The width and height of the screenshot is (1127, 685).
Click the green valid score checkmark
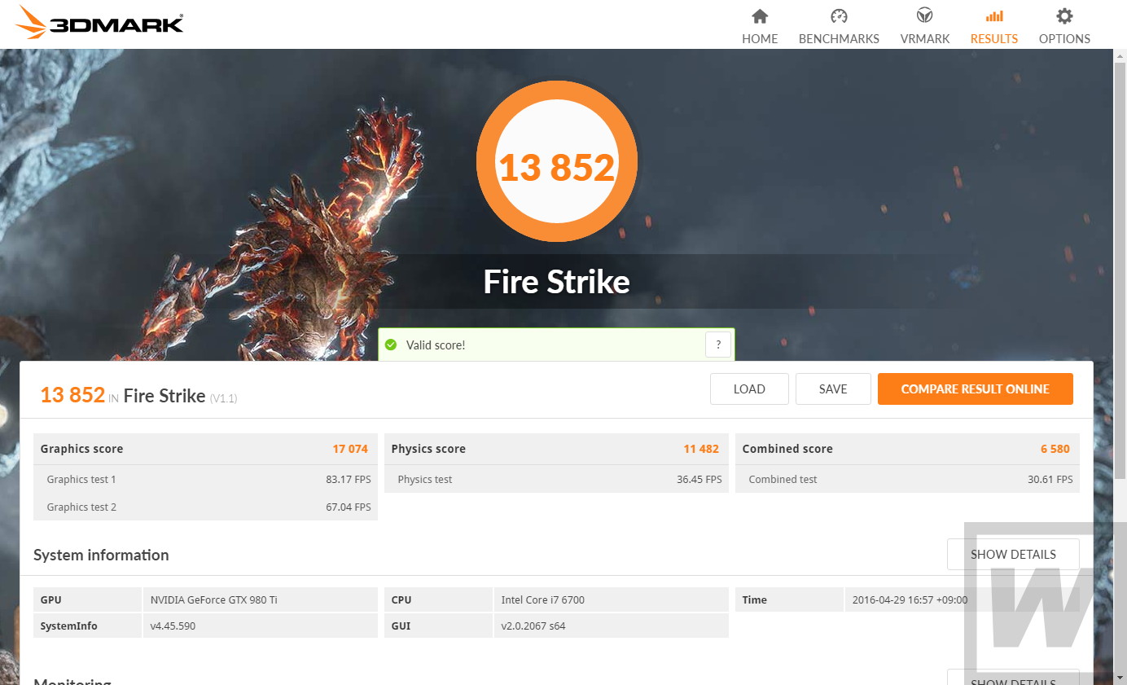(x=391, y=345)
